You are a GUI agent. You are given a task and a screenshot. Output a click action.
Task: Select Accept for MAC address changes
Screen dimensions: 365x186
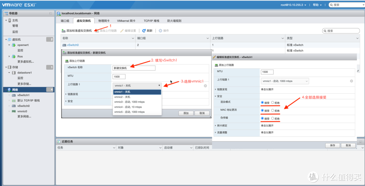point(262,111)
